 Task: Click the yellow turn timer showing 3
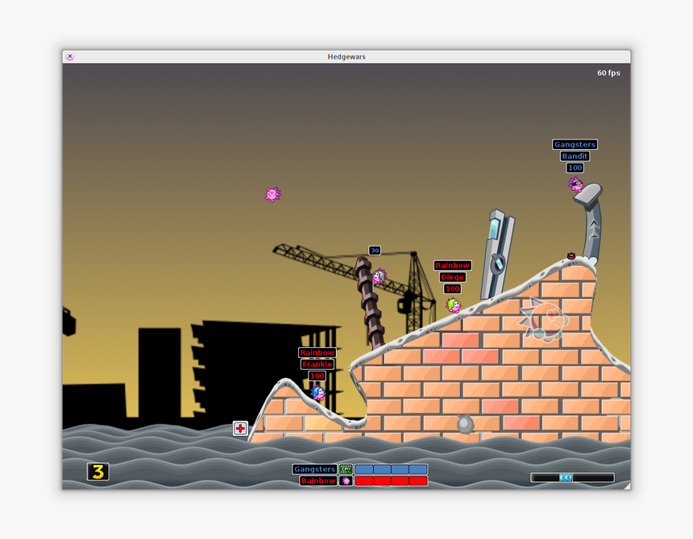[98, 472]
